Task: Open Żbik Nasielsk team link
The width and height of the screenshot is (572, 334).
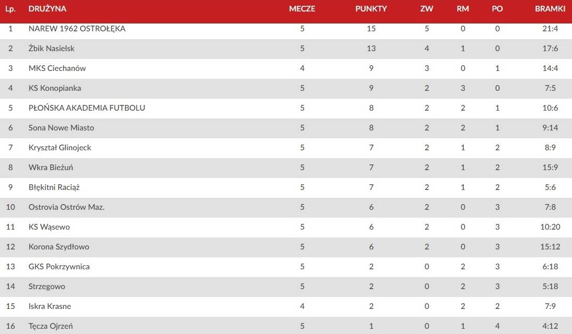Action: tap(51, 49)
